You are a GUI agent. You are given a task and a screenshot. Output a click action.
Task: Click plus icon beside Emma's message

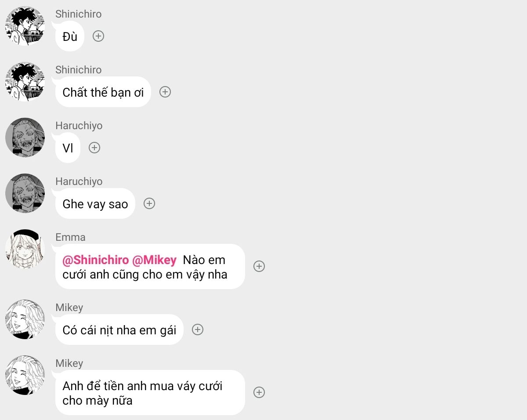[x=260, y=266]
